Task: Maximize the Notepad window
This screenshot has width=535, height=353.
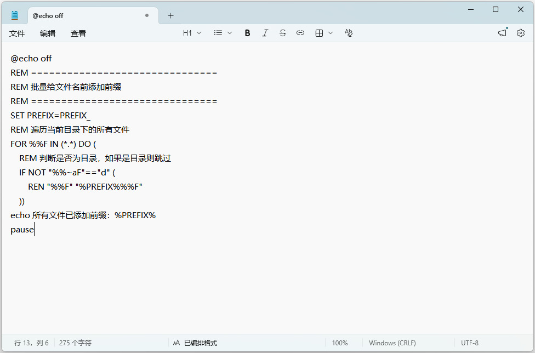Action: 496,9
